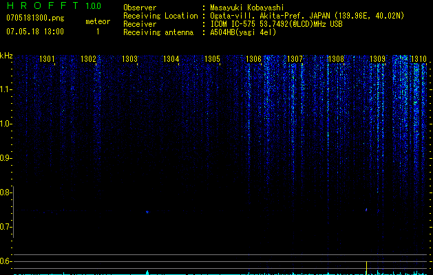Click the gray frequency range bar on left axis

click(13, 212)
